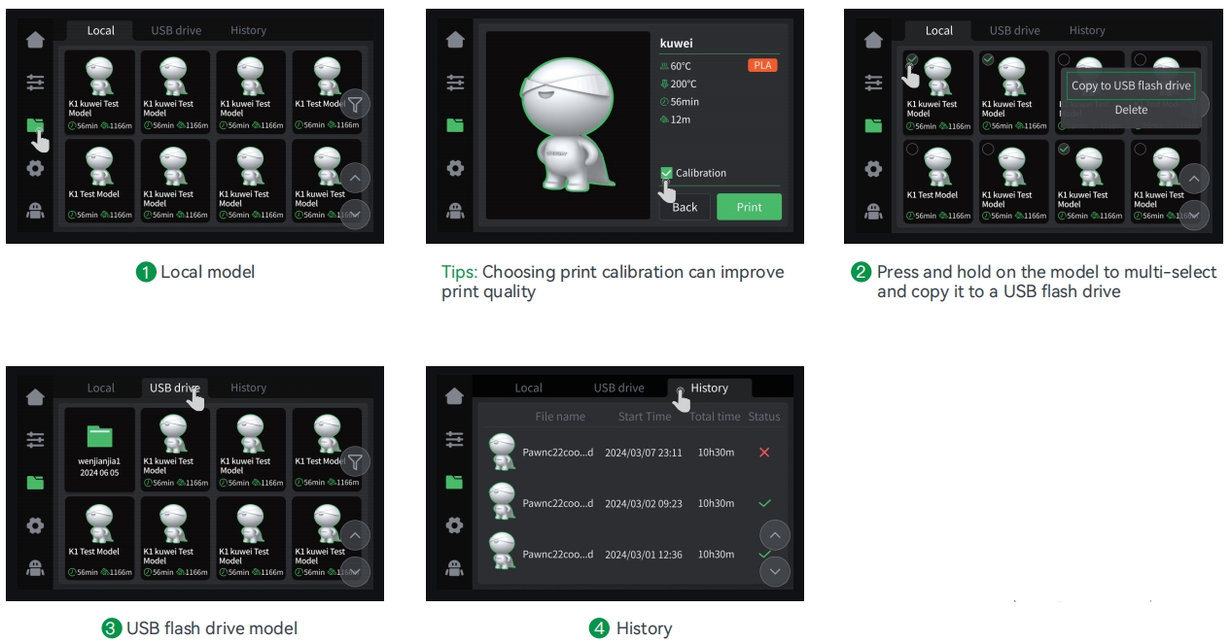1231x641 pixels.
Task: Check second bottom-row model circle in multi-select screen
Action: click(988, 150)
